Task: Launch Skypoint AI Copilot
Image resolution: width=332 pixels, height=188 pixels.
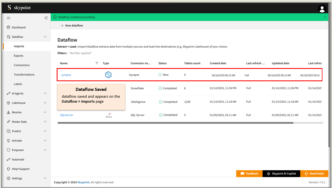Action: tap(281, 173)
